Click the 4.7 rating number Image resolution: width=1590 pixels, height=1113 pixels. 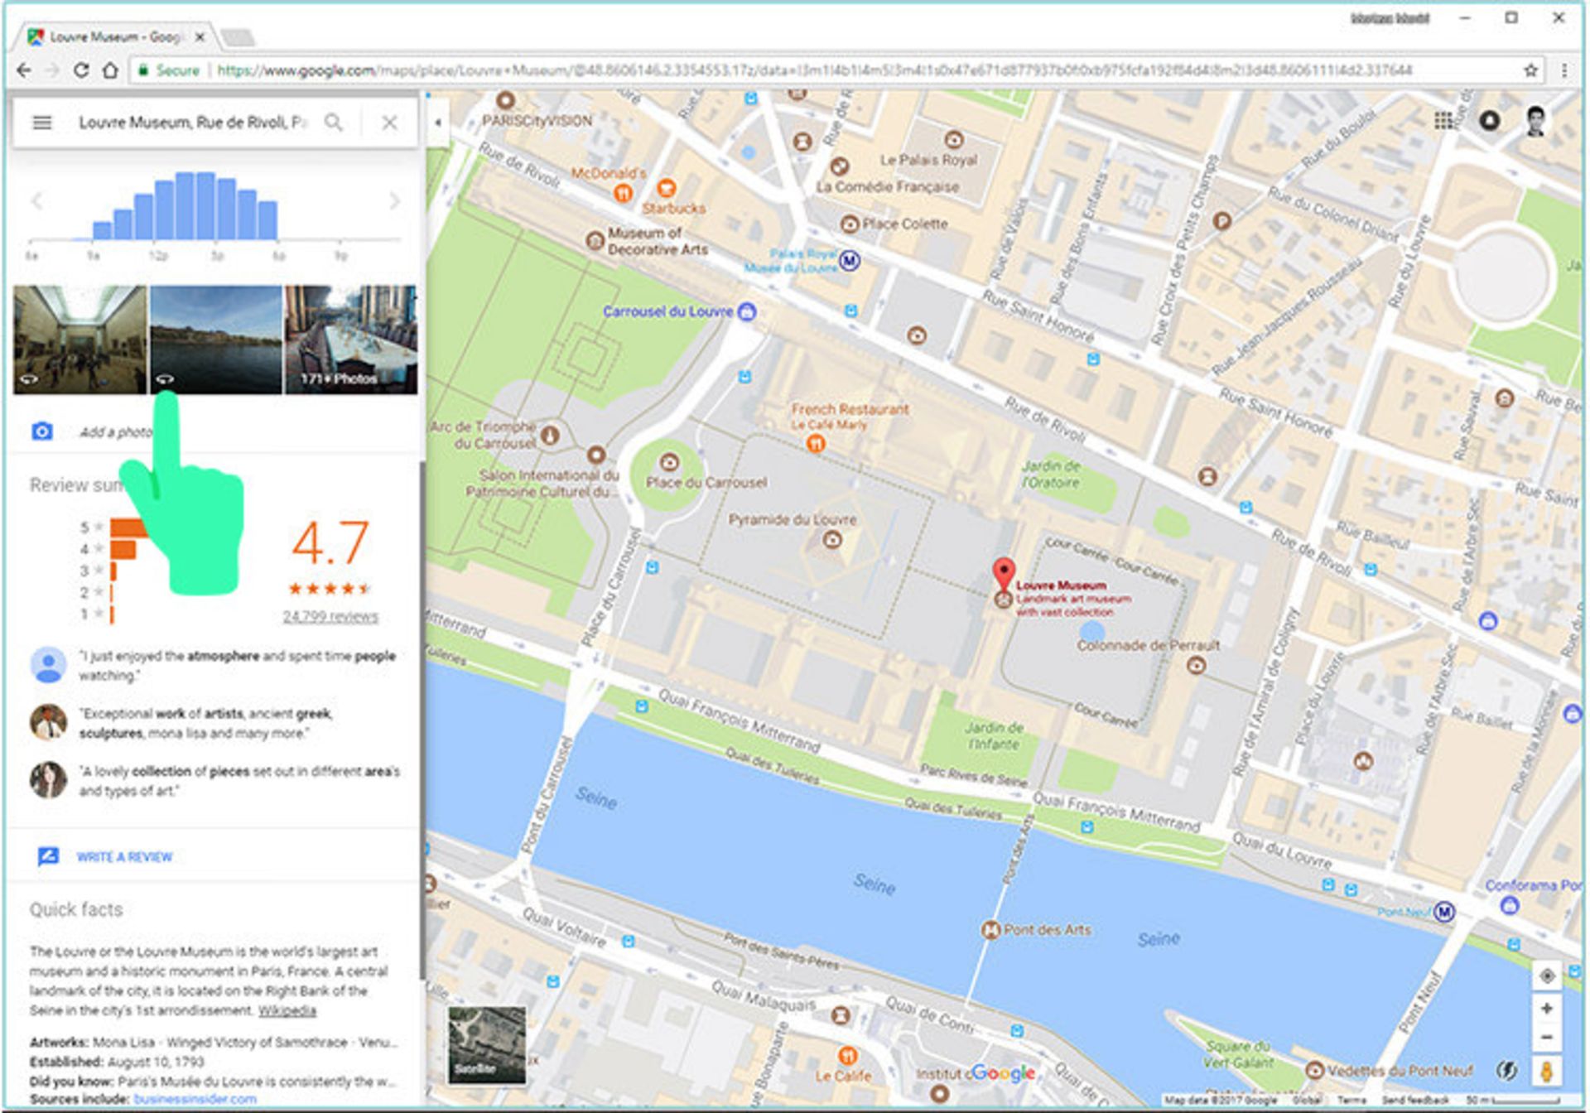click(x=330, y=543)
